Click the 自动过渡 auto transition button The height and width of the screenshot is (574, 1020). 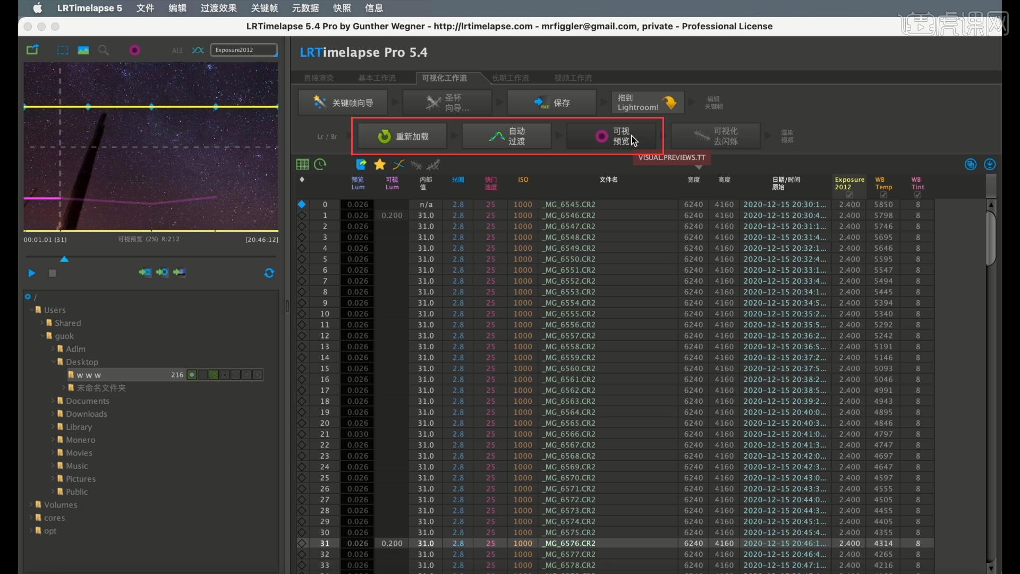[x=507, y=137]
